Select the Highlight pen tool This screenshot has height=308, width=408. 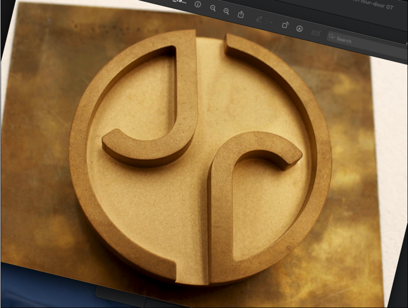point(259,19)
